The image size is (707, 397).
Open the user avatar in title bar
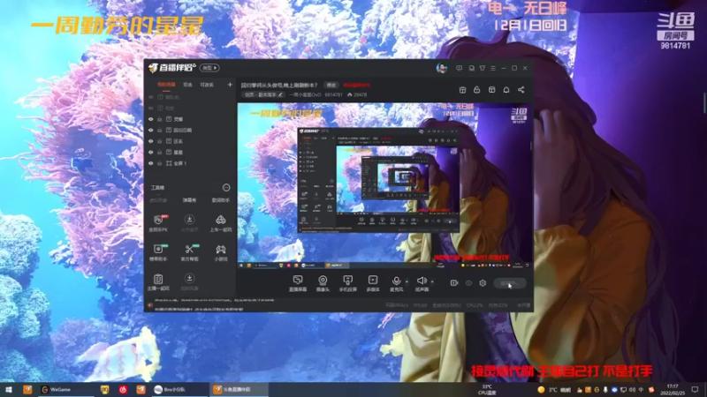pyautogui.click(x=441, y=68)
